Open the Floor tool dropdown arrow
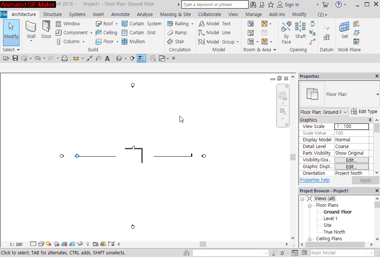The width and height of the screenshot is (380, 257). pyautogui.click(x=117, y=42)
